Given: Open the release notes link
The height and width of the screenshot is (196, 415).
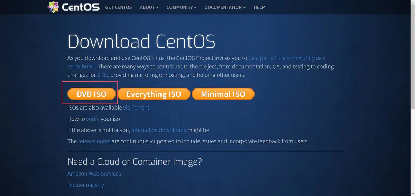Looking at the screenshot, I should tap(94, 141).
